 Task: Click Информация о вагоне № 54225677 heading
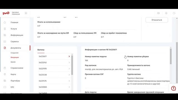click(x=101, y=50)
